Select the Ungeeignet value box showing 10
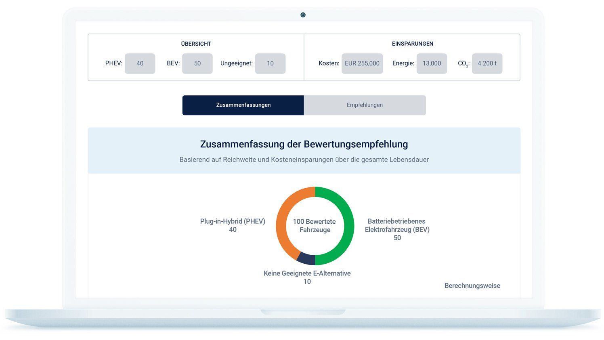 click(x=270, y=63)
